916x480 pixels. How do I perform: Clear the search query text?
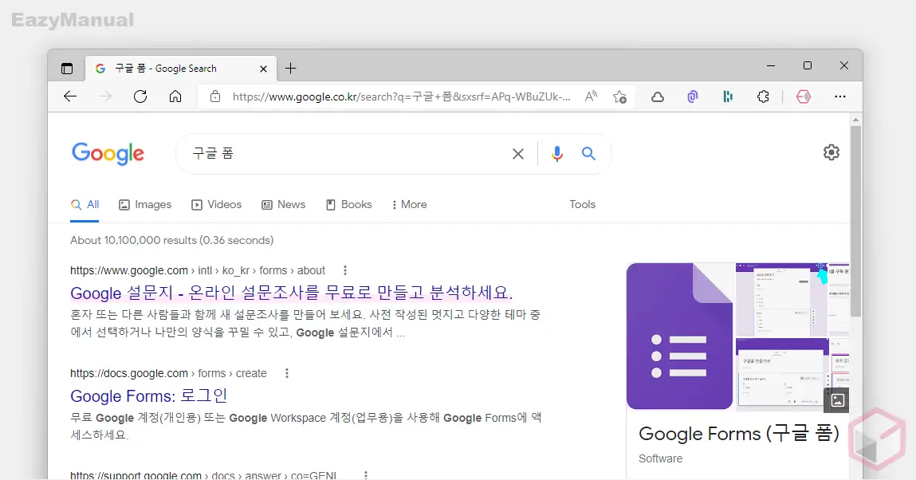click(518, 154)
